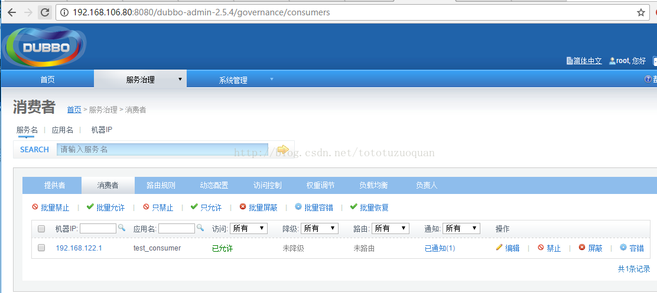This screenshot has width=657, height=293.
Task: Click the yellow search go arrow
Action: [x=283, y=149]
